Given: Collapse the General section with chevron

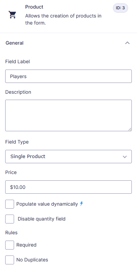Looking at the screenshot, I should coord(127,43).
